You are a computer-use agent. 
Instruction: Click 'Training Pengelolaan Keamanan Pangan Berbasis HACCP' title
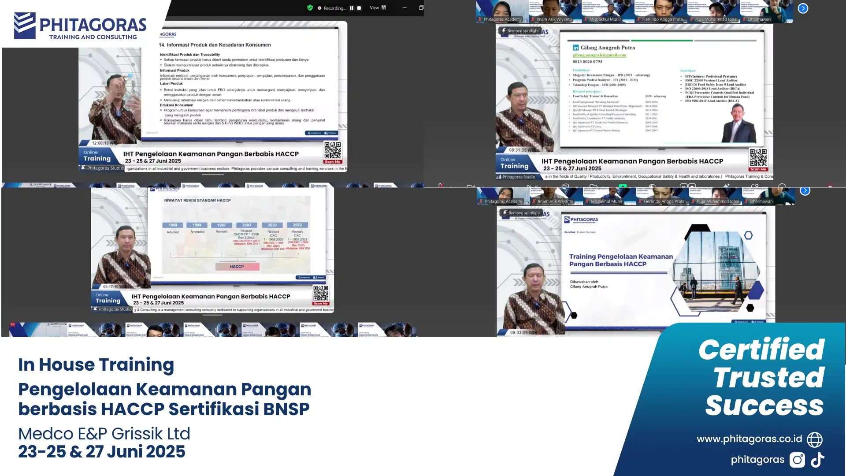point(621,260)
